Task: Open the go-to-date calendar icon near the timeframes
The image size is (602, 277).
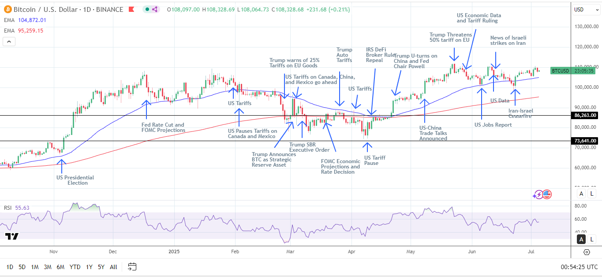Action: pos(131,266)
